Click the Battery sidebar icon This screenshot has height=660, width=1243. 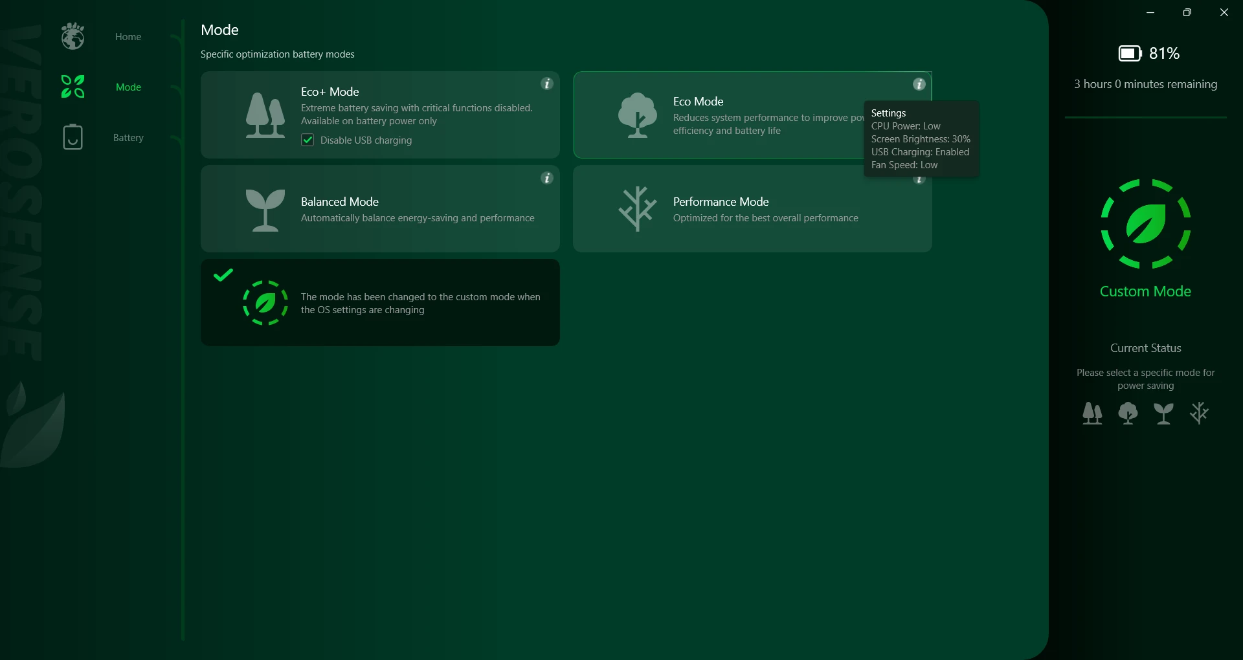coord(73,137)
